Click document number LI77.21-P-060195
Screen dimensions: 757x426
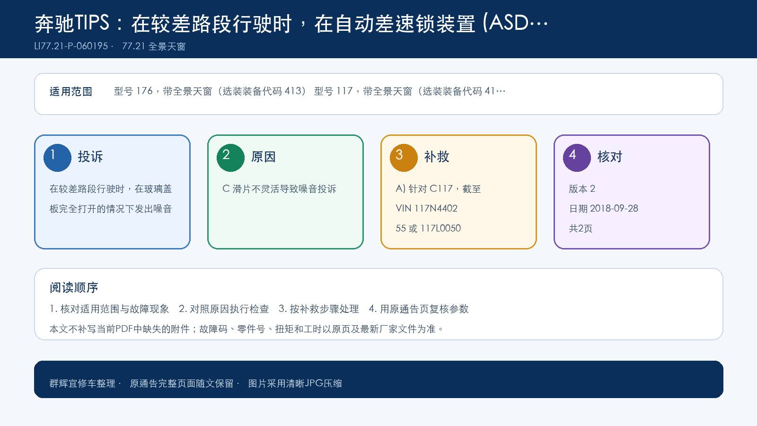pos(71,46)
